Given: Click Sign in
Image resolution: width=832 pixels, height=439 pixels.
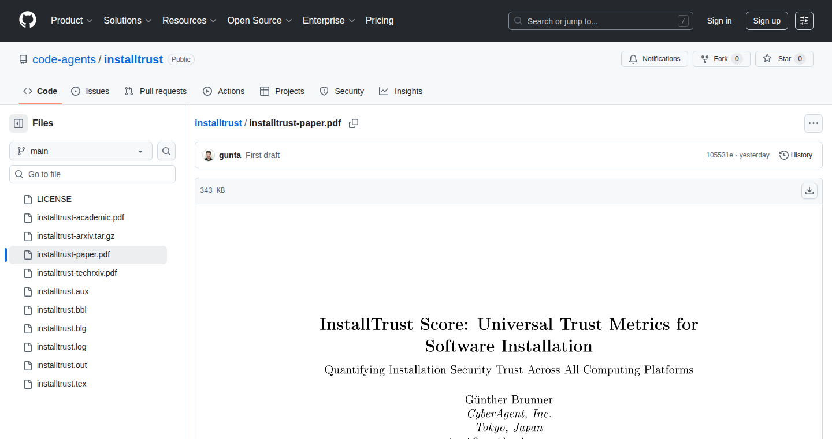Looking at the screenshot, I should 719,21.
